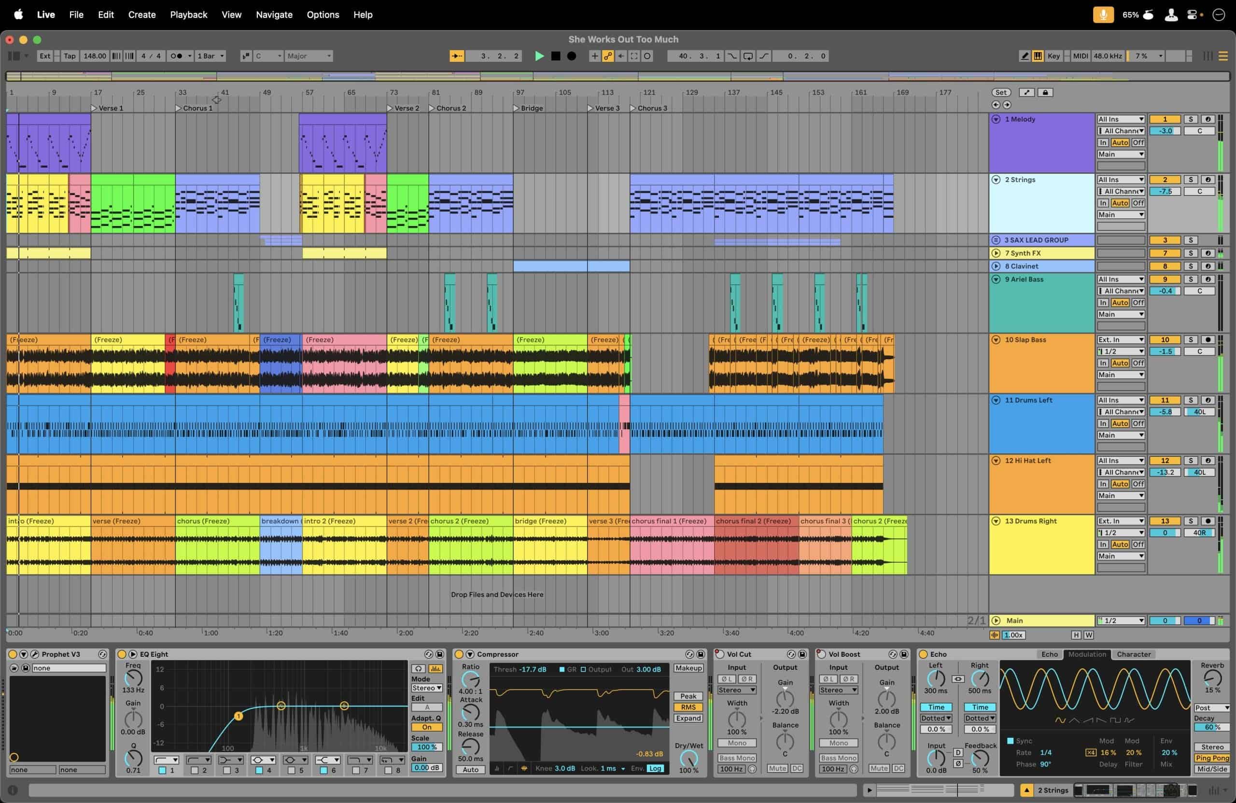Screen dimensions: 1236x803
Task: Jump to previous locator arrow
Action: [996, 105]
